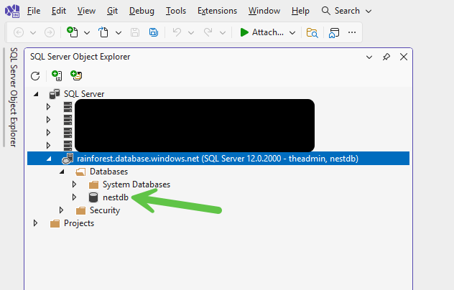The height and width of the screenshot is (290, 454).
Task: Open the Tools menu
Action: coord(176,11)
